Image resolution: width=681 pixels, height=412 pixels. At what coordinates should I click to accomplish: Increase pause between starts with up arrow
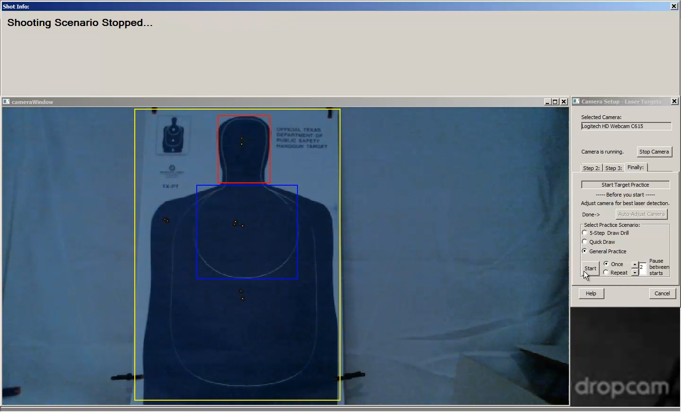click(x=635, y=265)
